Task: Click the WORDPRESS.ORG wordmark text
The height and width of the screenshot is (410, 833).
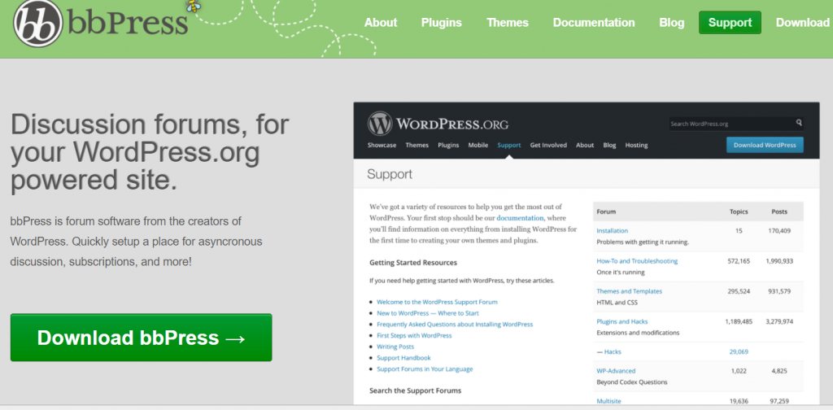Action: [452, 124]
